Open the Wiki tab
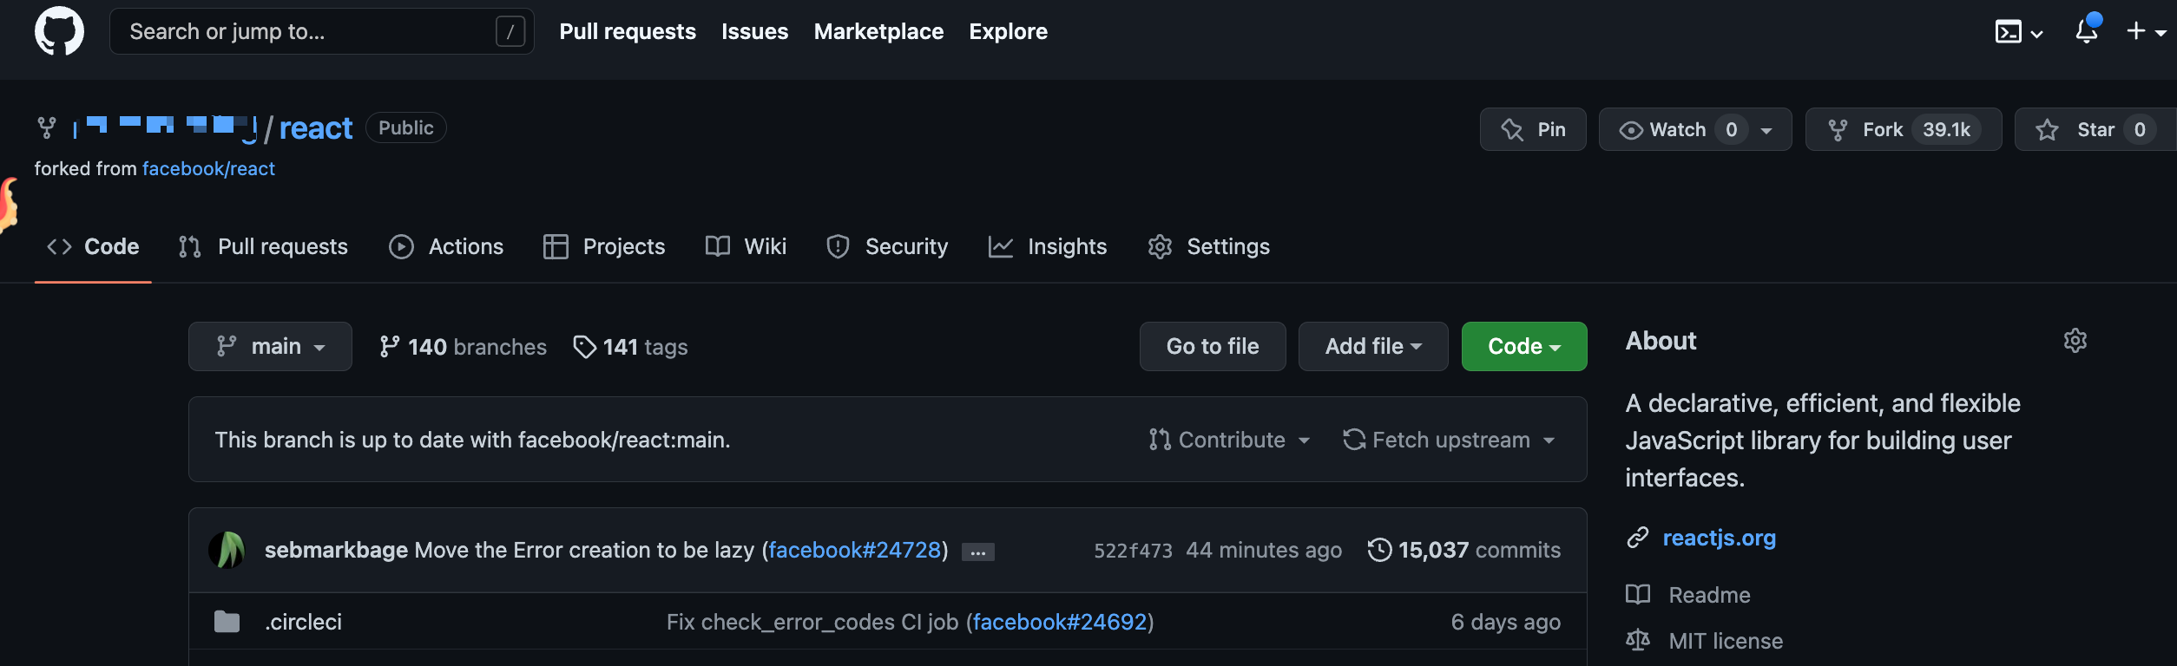This screenshot has width=2177, height=666. click(746, 246)
